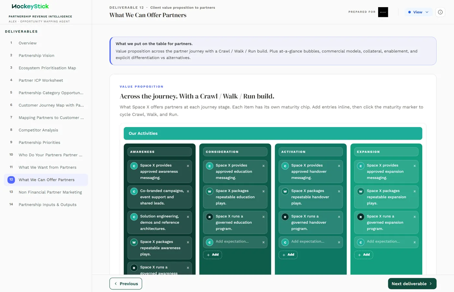Cycle maturity chip on 'repeatable education plays' item
The width and height of the screenshot is (454, 292).
[x=209, y=192]
